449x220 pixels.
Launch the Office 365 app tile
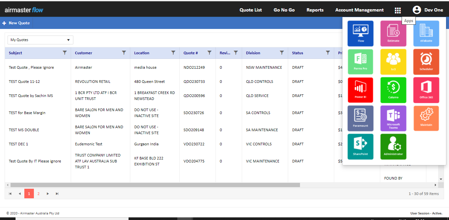point(426,90)
